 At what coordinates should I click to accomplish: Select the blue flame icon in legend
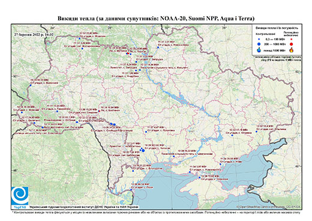click(259, 50)
